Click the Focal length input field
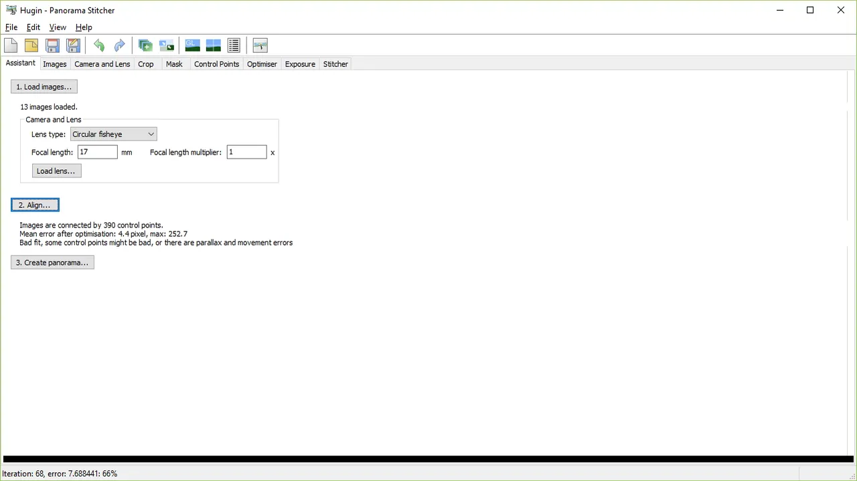 click(98, 153)
